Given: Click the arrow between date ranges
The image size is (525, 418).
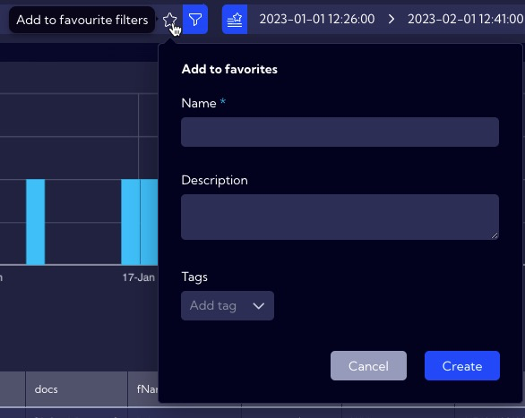Looking at the screenshot, I should click(392, 19).
